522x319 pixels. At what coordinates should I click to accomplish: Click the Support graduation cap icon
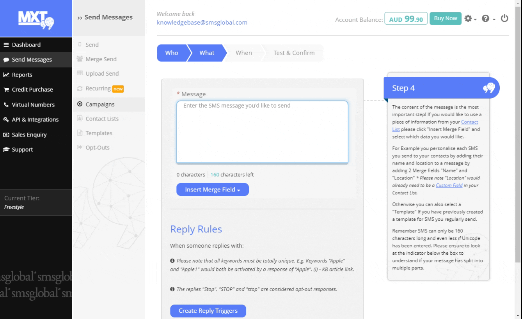6,150
